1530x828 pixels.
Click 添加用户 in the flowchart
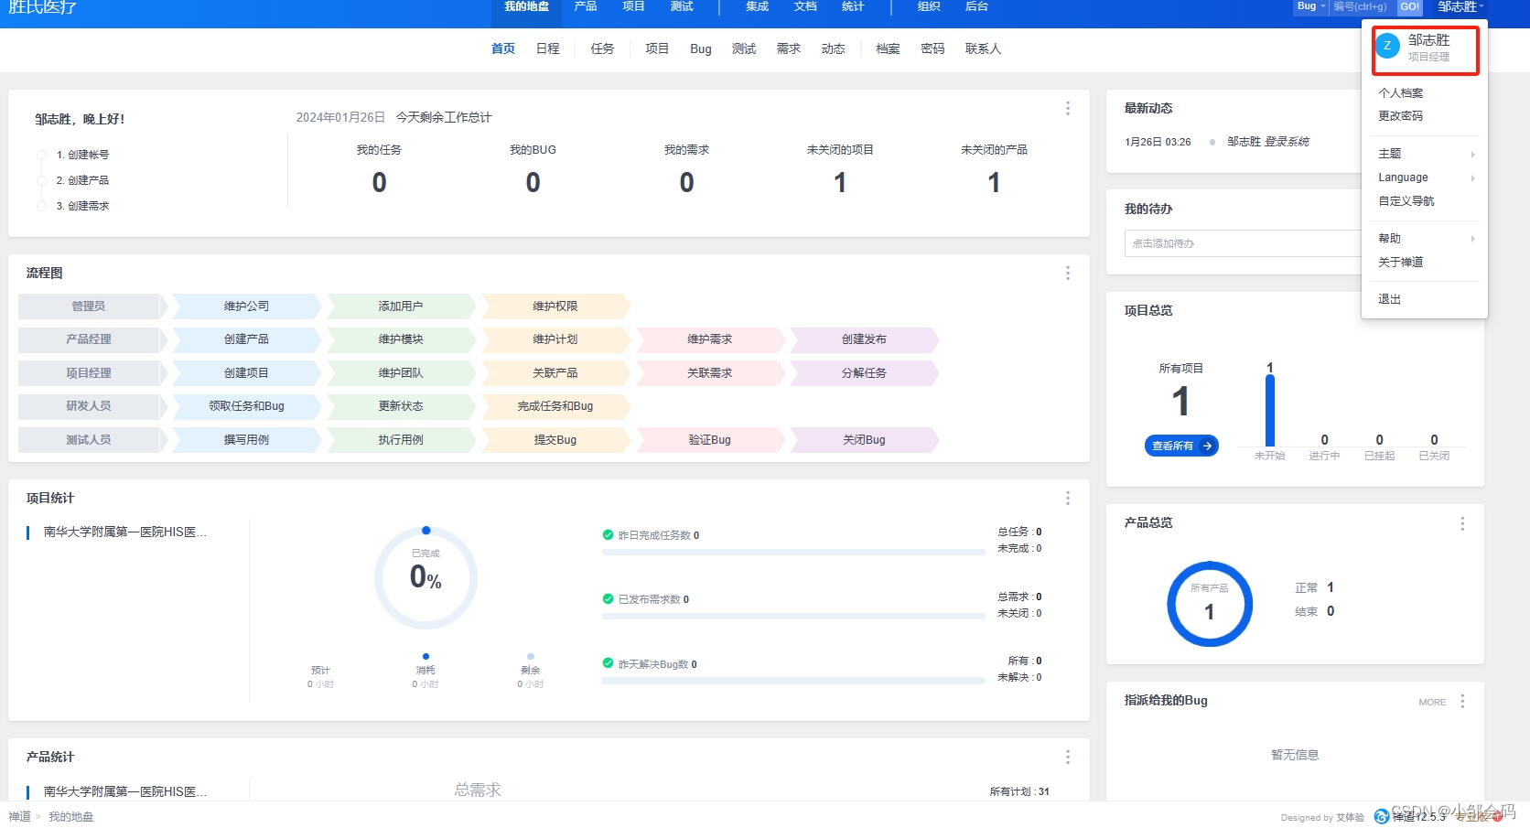[401, 306]
